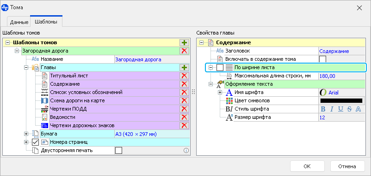Check Включать в содержание тома checkbox

click(323, 59)
